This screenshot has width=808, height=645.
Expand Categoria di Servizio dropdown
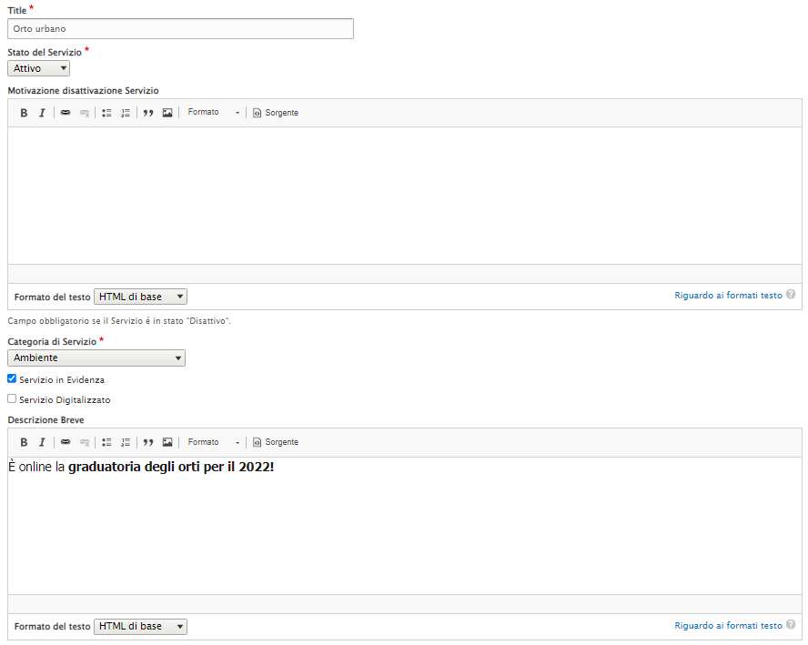(96, 358)
